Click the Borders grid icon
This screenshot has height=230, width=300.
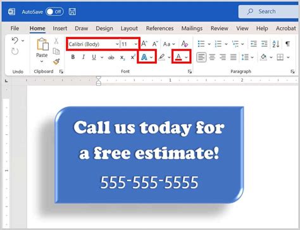(280, 57)
